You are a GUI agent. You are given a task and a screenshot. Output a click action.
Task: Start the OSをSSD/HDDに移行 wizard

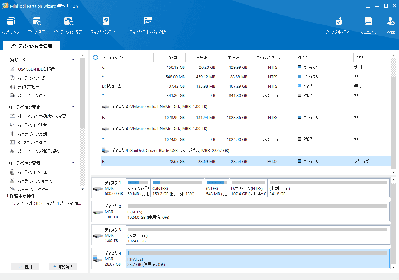click(32, 69)
